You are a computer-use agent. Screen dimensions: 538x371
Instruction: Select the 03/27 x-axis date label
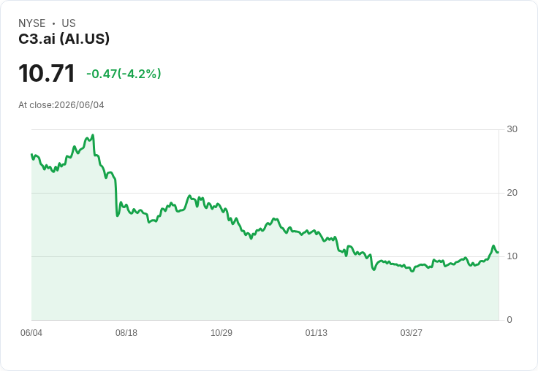pos(411,332)
